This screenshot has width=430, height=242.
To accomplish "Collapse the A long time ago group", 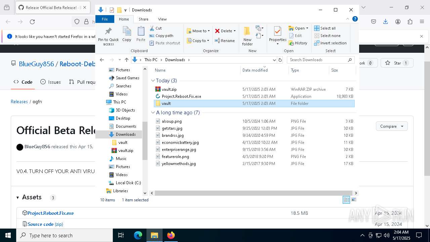I will pyautogui.click(x=153, y=113).
